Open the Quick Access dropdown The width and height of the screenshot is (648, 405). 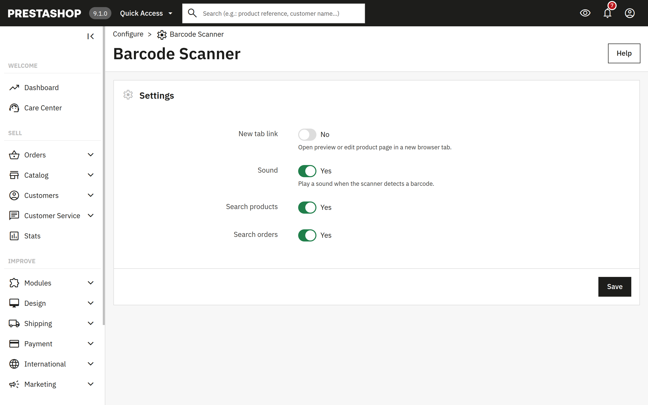146,13
